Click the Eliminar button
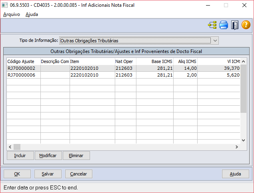 [x=76, y=156]
